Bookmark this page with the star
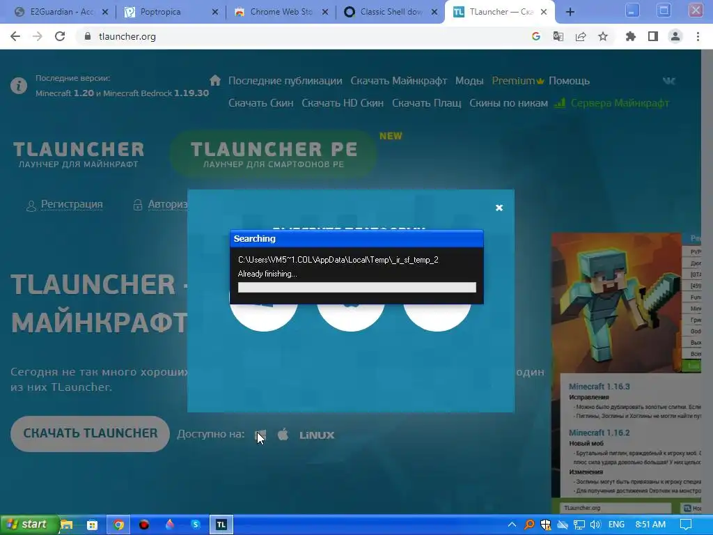713x535 pixels. pos(603,36)
